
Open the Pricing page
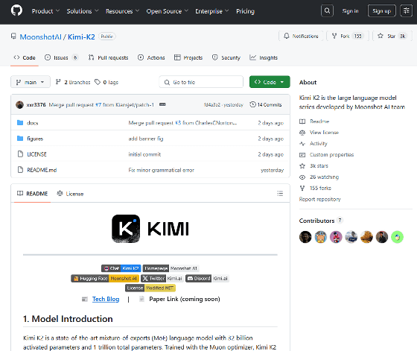(x=245, y=11)
